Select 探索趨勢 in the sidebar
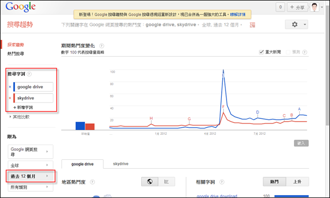The image size is (330, 198). pos(16,45)
